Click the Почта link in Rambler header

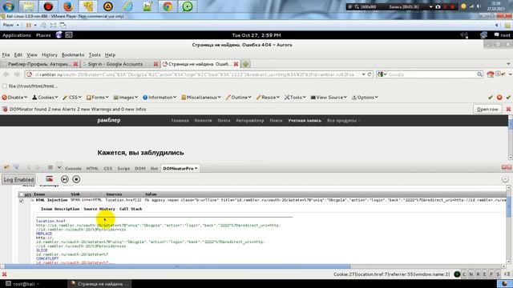pos(224,121)
